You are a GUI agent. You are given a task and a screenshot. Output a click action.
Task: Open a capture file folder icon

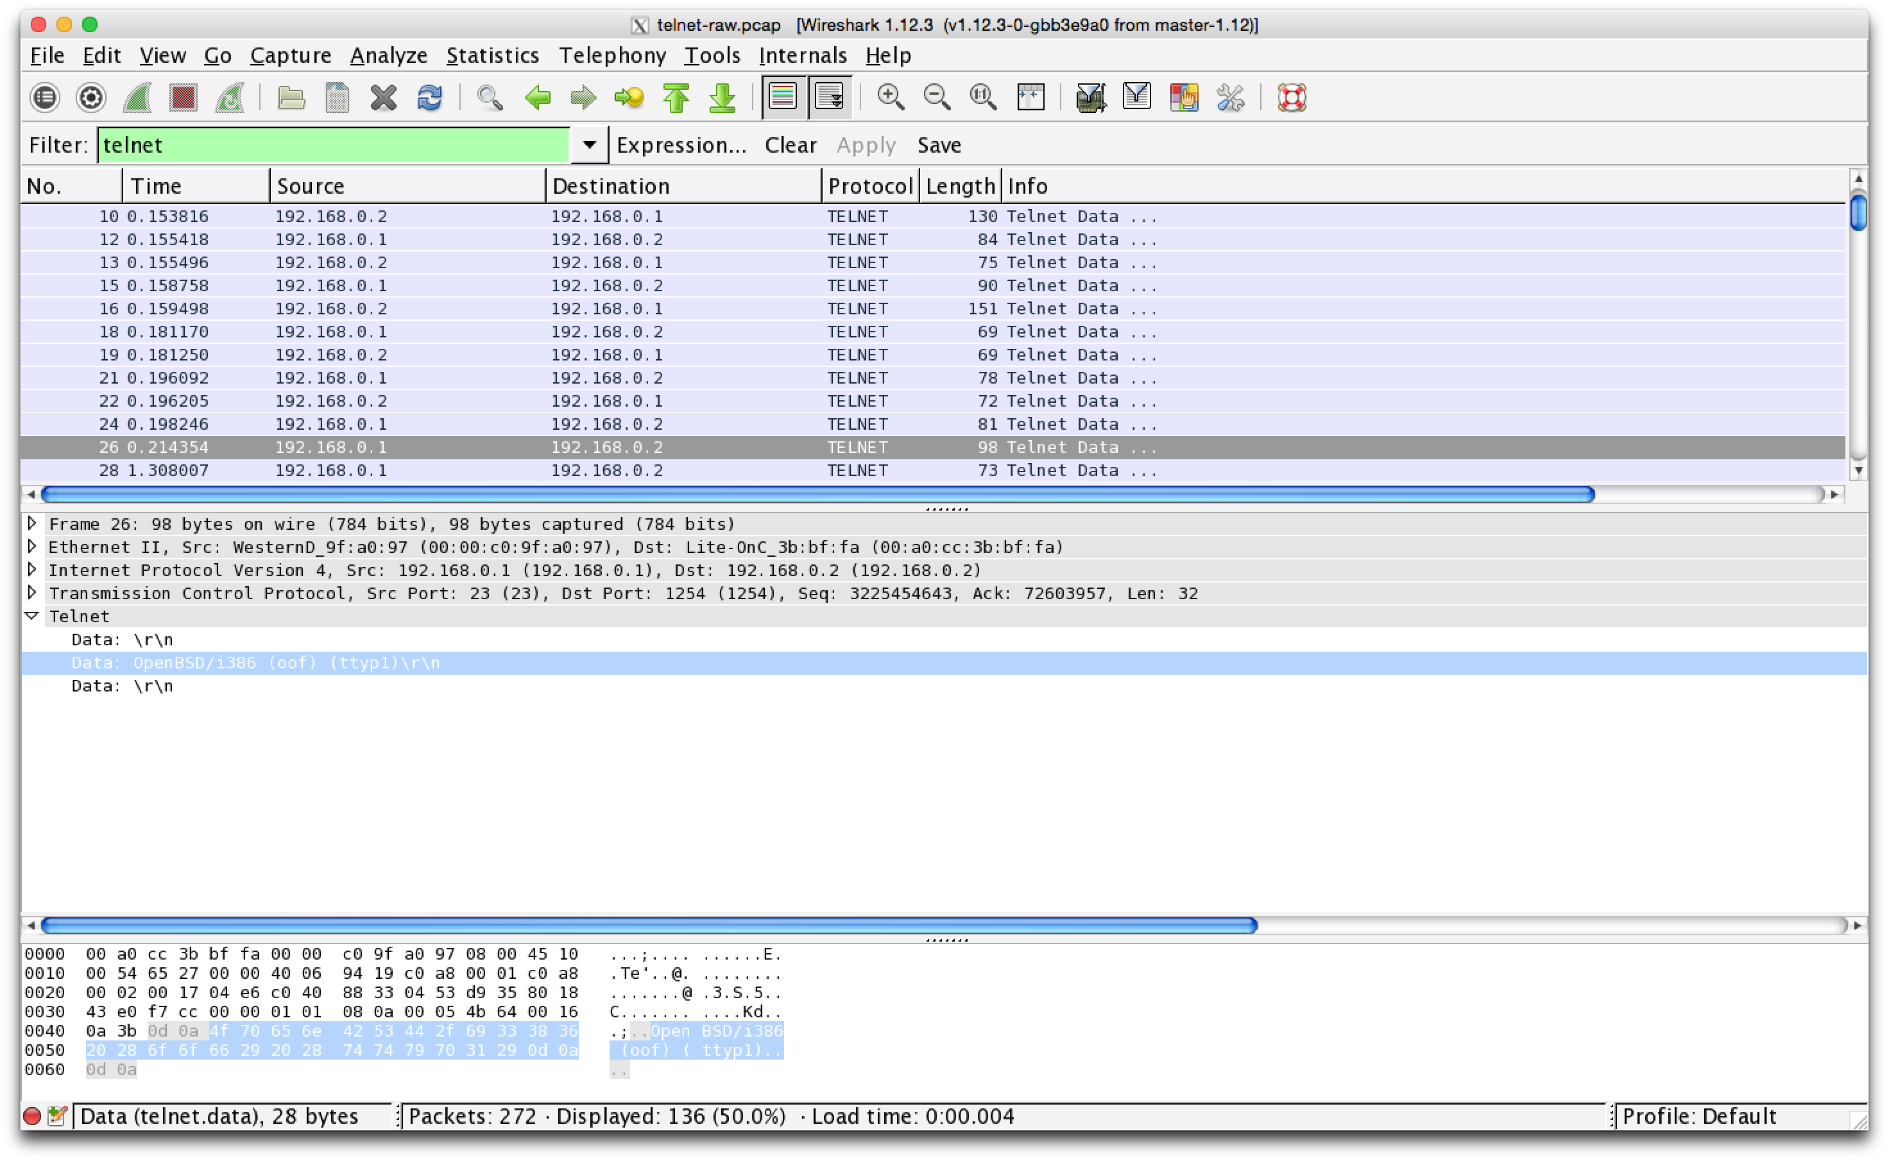click(291, 97)
